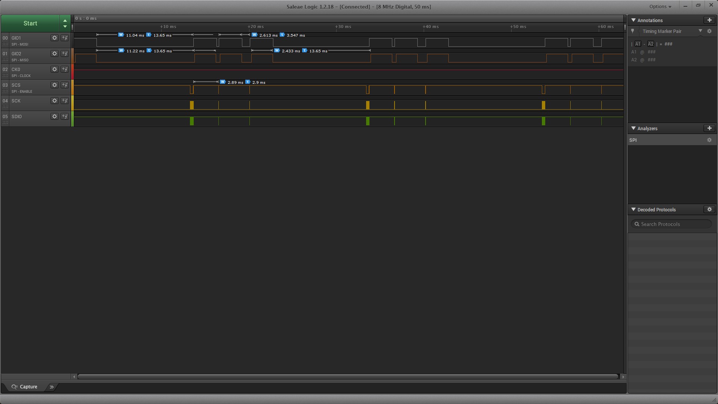Set trigger edge on GIO1 channel
This screenshot has height=404, width=718.
click(65, 38)
